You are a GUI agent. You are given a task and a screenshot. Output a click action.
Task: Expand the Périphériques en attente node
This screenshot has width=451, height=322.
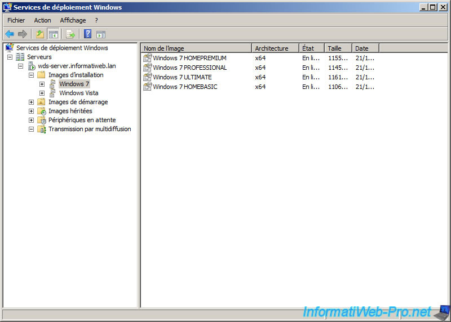pos(32,120)
